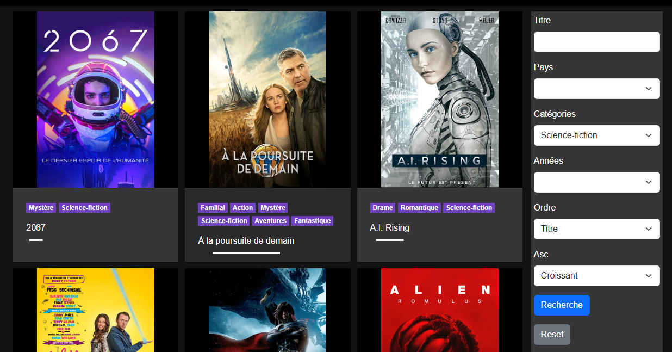Select the Mystère tag under 2067
Image resolution: width=672 pixels, height=352 pixels.
pos(41,208)
